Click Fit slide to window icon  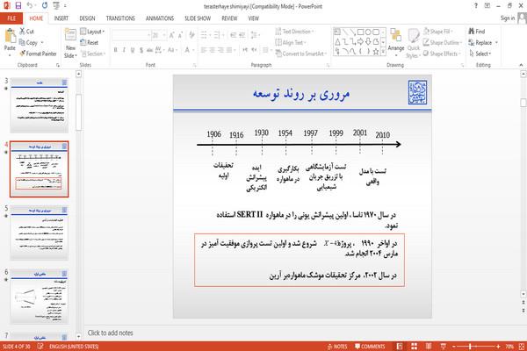pos(522,347)
